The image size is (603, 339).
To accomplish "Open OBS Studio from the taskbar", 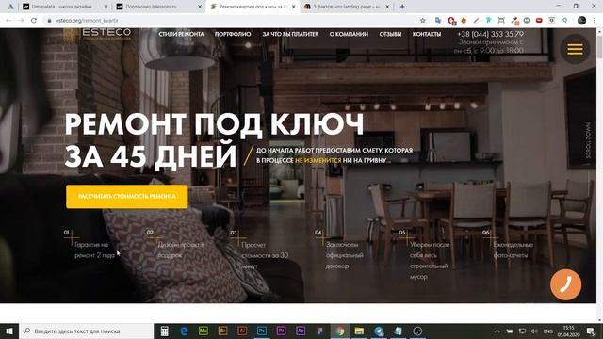I will 417,331.
